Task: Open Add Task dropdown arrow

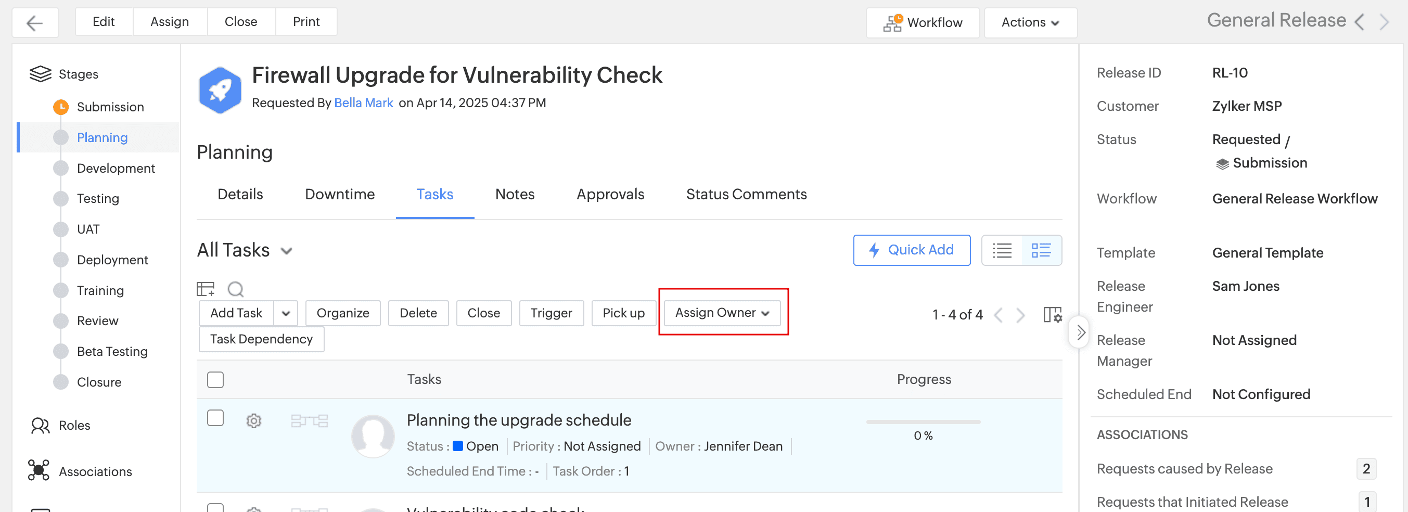Action: [x=286, y=313]
